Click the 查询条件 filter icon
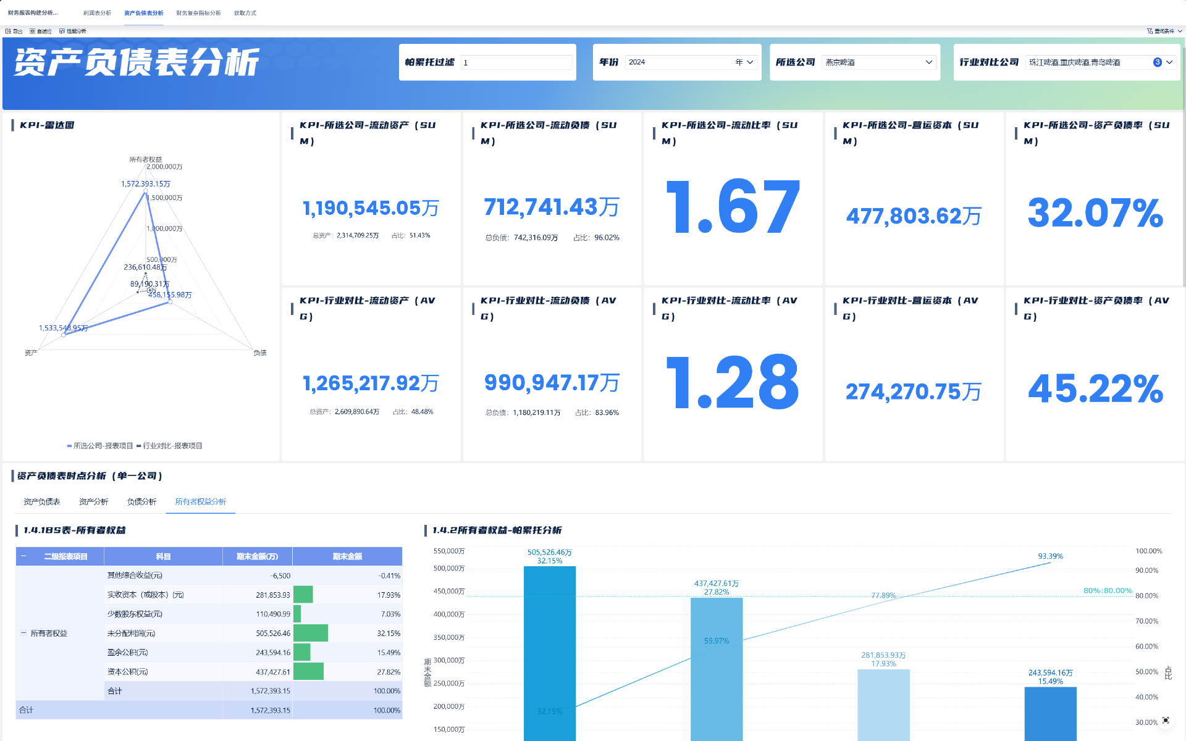 point(1150,31)
